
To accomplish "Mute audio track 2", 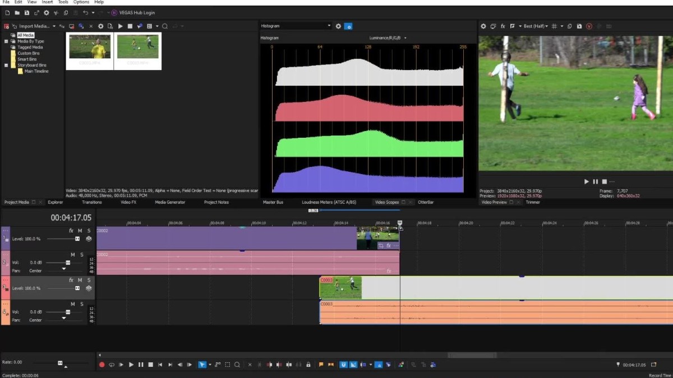I will (72, 255).
